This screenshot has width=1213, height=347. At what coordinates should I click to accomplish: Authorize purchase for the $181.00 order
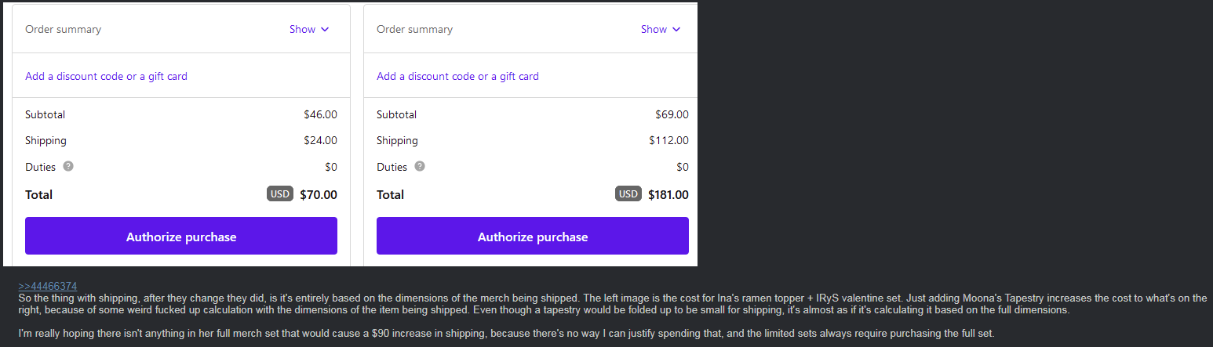(x=533, y=236)
